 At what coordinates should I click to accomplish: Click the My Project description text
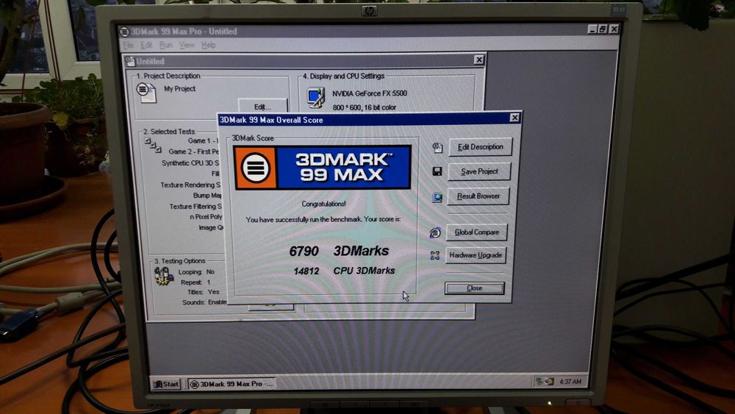pos(179,89)
